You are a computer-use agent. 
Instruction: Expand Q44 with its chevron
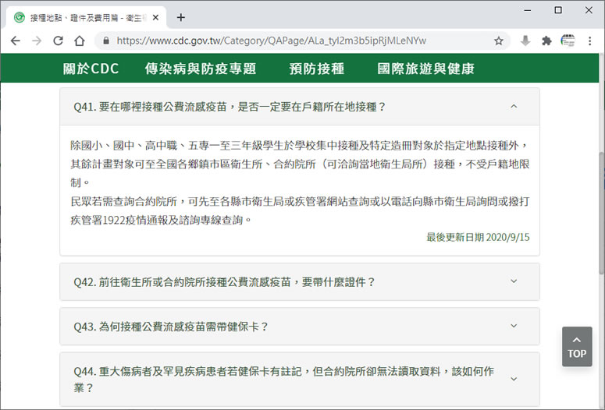[514, 379]
